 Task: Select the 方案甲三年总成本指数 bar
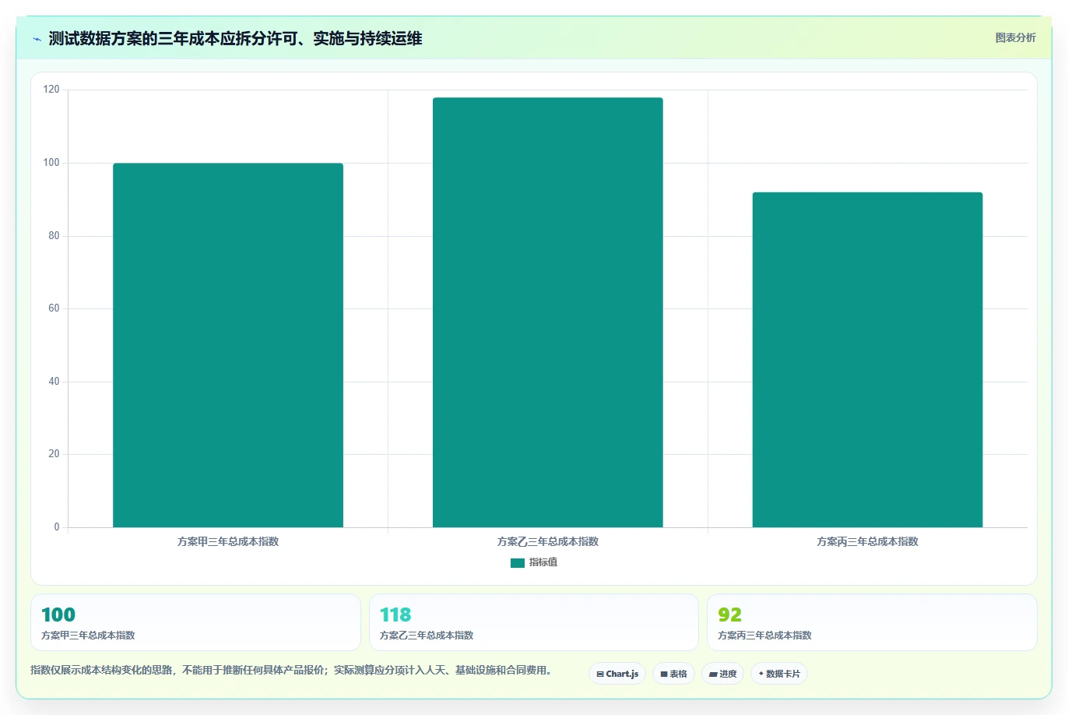(228, 345)
